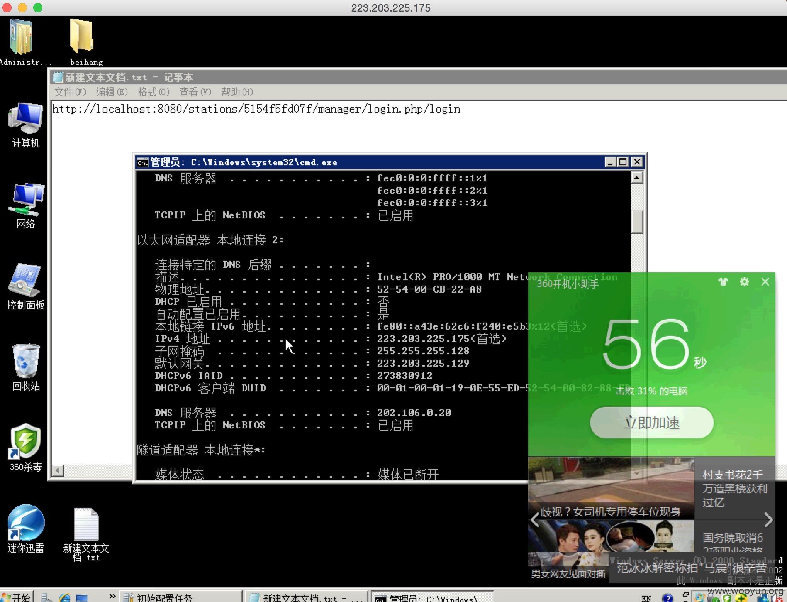Select 新建文本文档.txt file on desktop
This screenshot has width=787, height=602.
86,534
